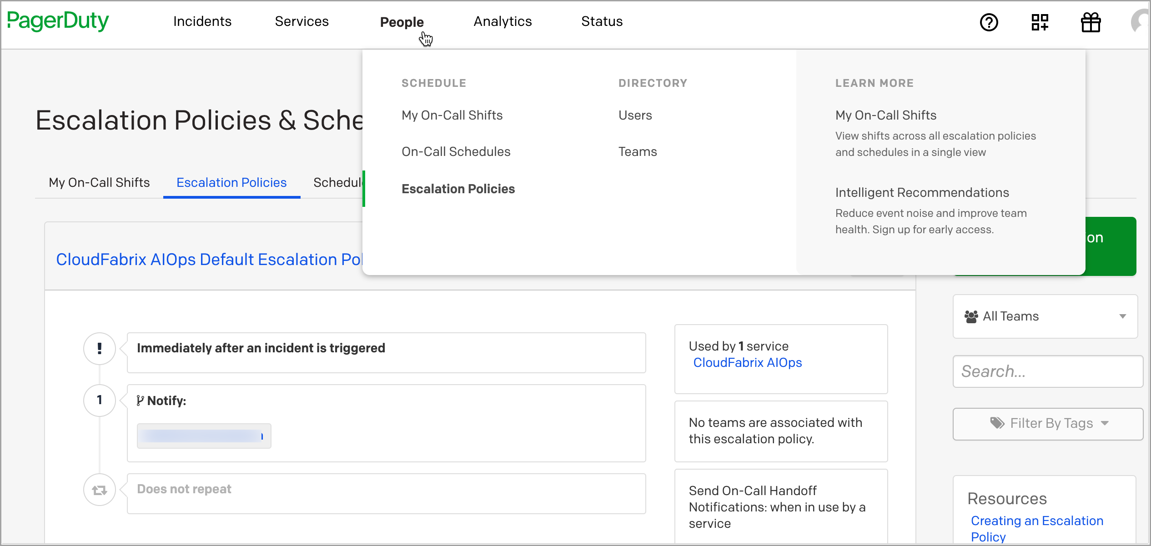Expand the Filter By Tags dropdown

1048,424
